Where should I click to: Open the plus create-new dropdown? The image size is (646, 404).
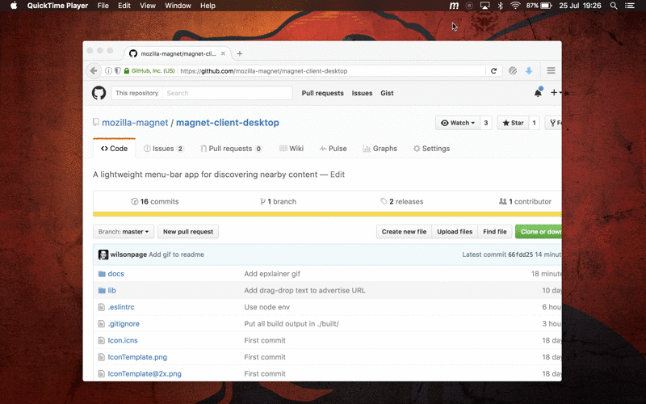[556, 93]
